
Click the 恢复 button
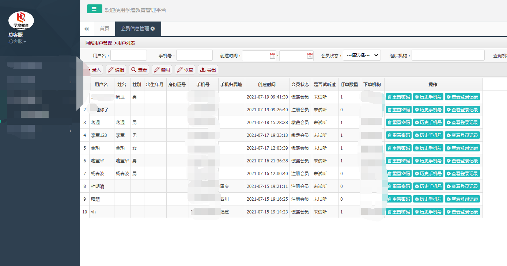(185, 70)
